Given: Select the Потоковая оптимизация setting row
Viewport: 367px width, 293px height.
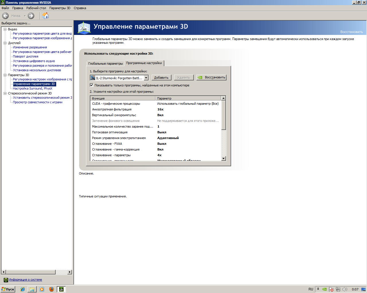Looking at the screenshot, I should coord(156,132).
